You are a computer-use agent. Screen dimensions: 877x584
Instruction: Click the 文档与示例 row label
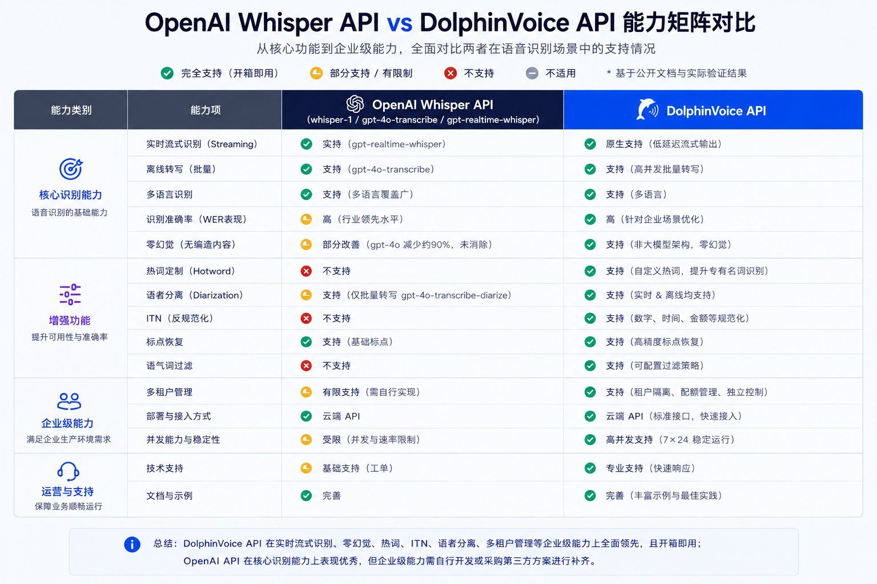click(170, 496)
